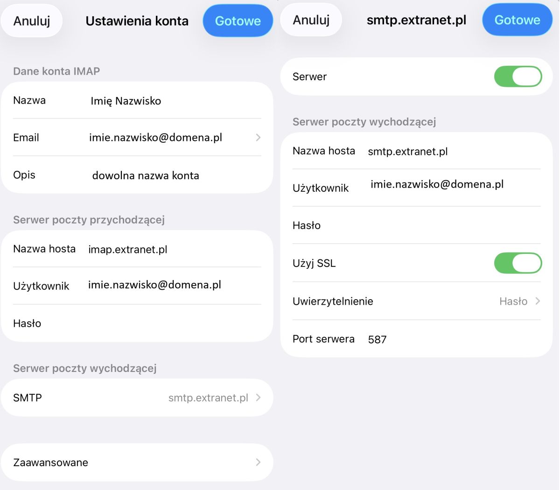Tap Gotowe in Ustawienia konta
The height and width of the screenshot is (490, 560).
[238, 21]
